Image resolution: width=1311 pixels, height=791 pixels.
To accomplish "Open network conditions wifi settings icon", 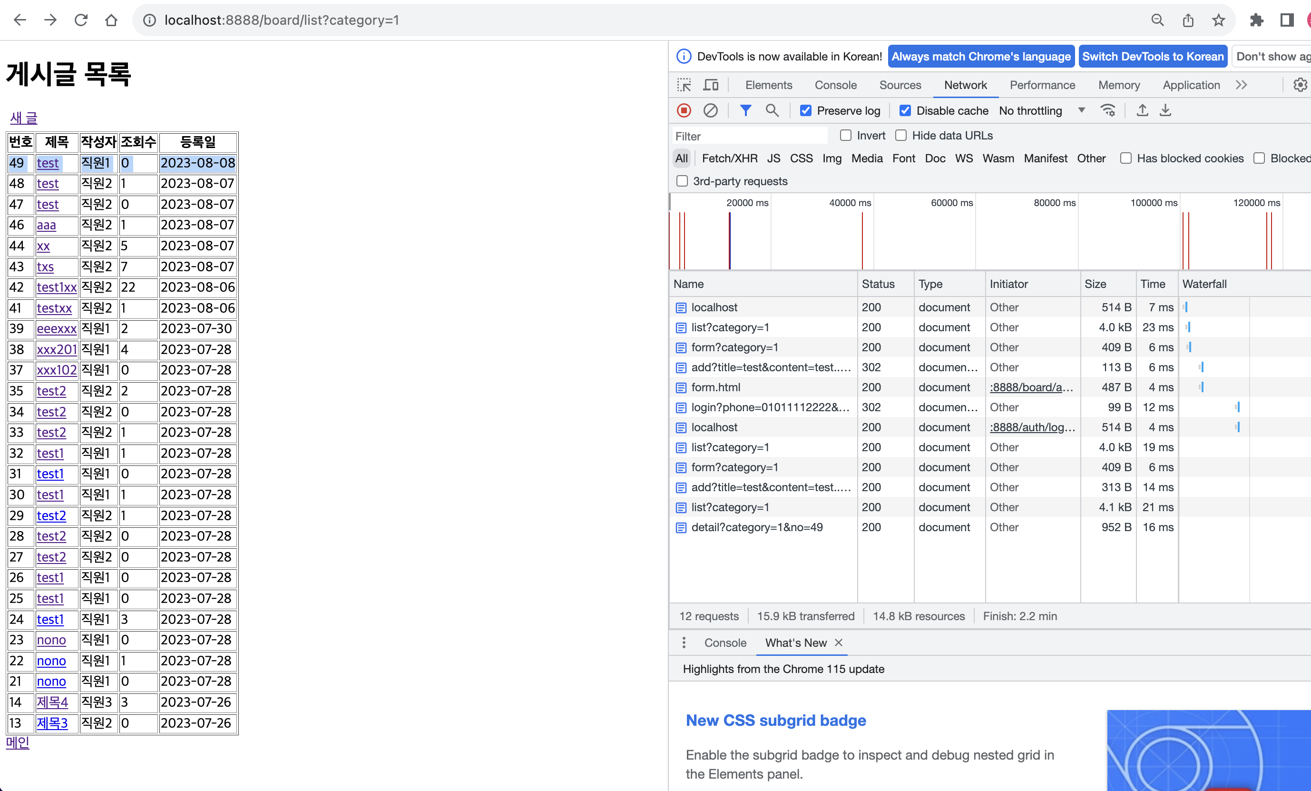I will (x=1108, y=111).
